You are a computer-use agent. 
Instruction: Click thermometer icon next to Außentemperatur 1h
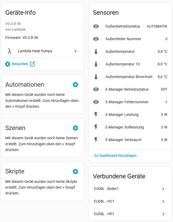point(96,64)
